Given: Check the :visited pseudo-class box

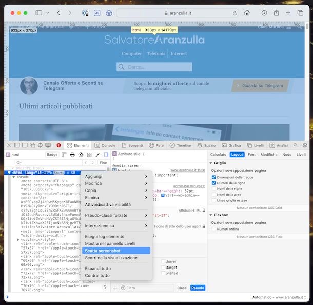Looking at the screenshot, I should tap(163, 273).
